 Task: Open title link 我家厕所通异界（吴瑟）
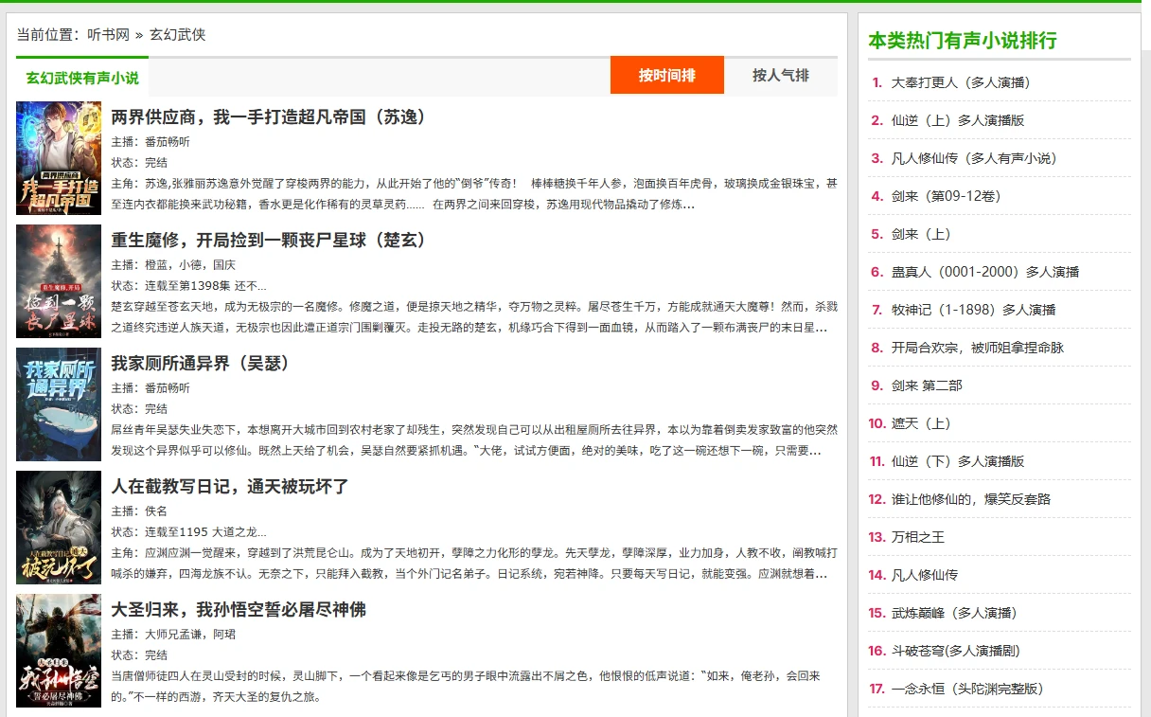pos(201,364)
